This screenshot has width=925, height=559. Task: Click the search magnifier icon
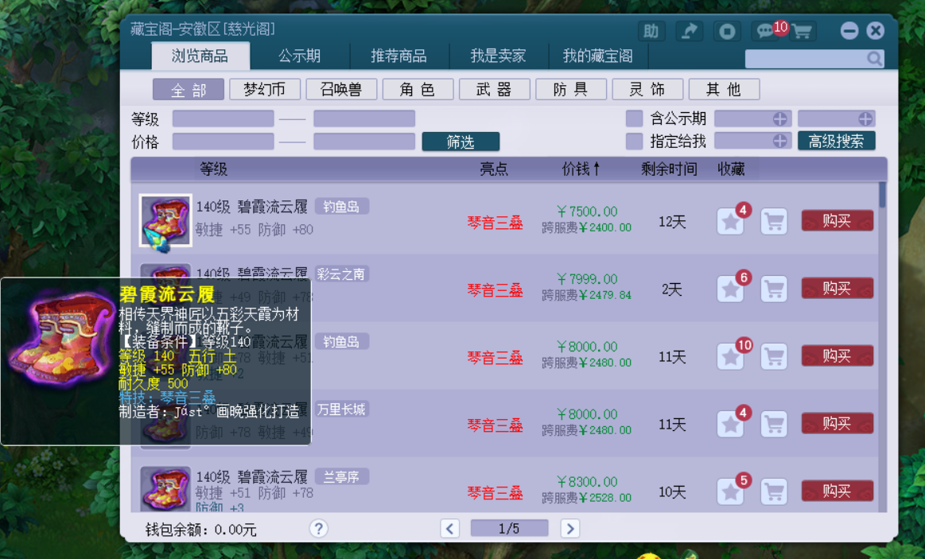click(x=874, y=58)
